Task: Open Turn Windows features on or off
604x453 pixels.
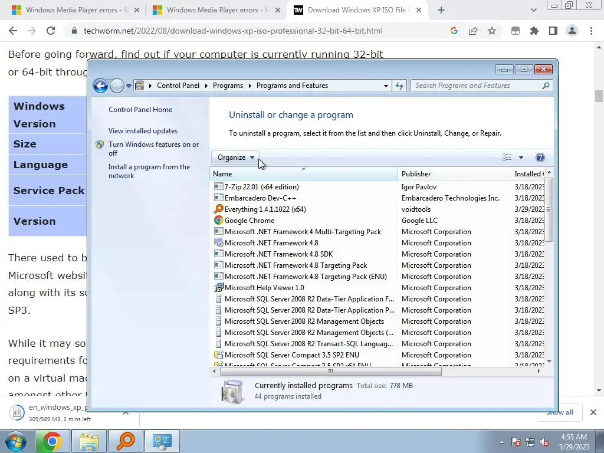Action: tap(154, 149)
